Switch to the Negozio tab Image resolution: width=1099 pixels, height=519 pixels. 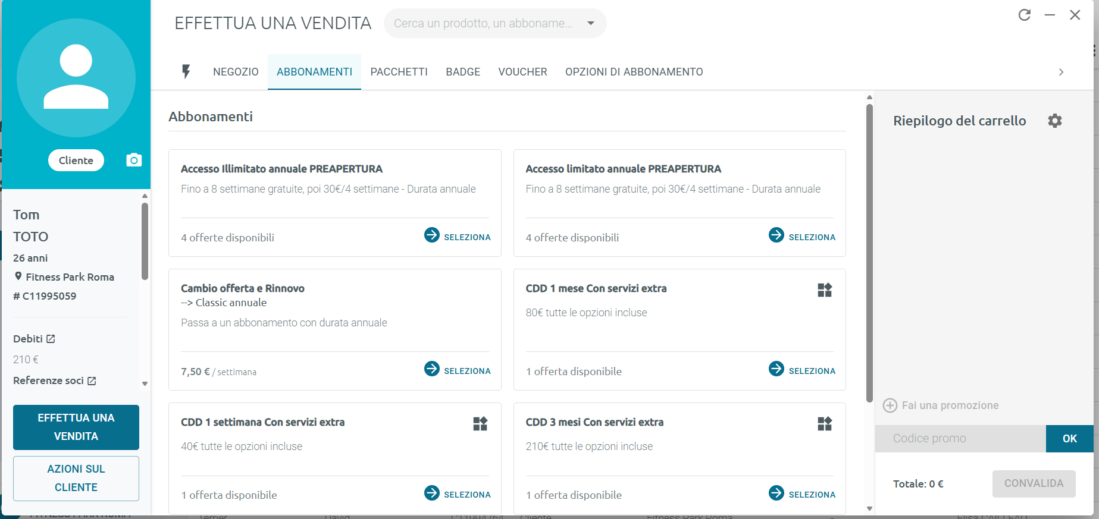click(236, 72)
